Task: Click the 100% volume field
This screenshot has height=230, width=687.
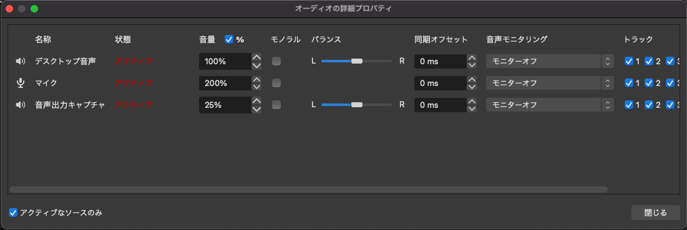Action: click(x=225, y=61)
